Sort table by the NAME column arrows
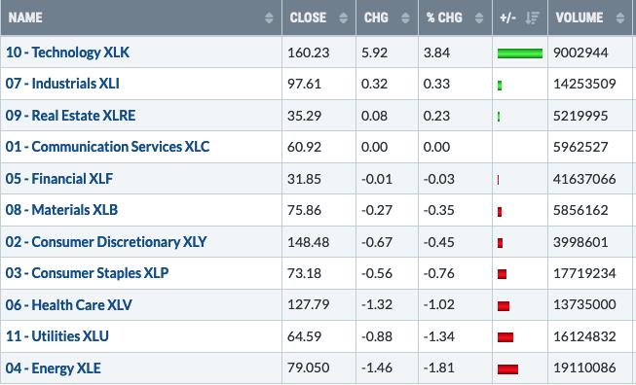The image size is (636, 385). click(269, 17)
